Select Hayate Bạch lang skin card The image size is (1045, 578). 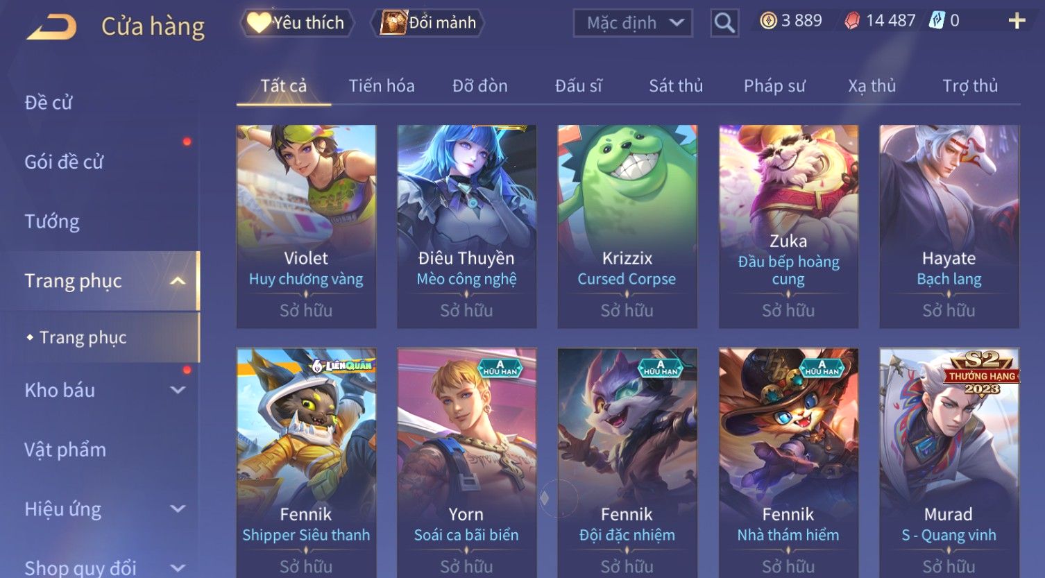pyautogui.click(x=949, y=226)
